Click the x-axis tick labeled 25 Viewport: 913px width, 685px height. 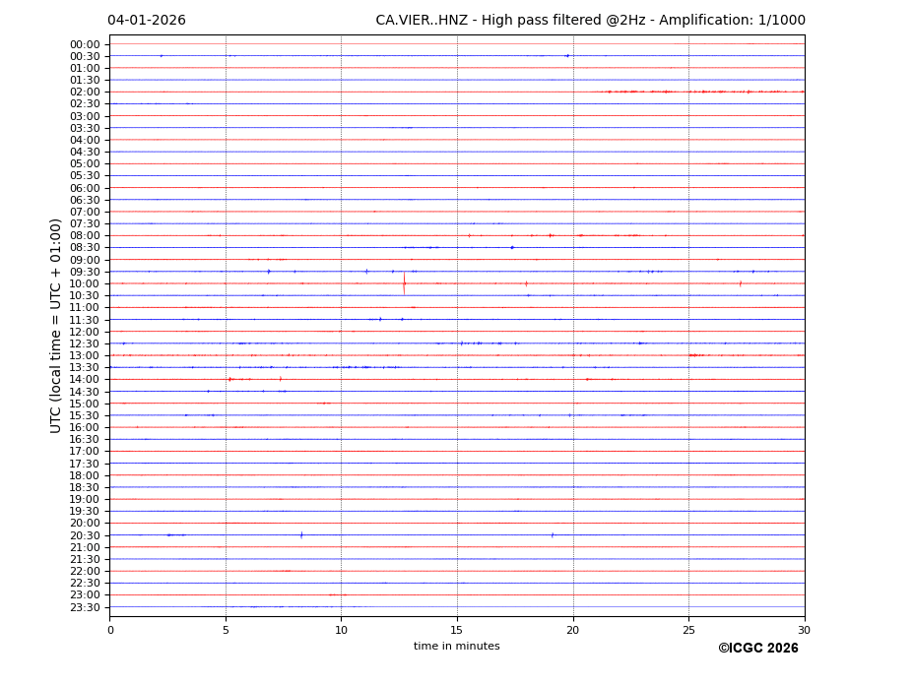(688, 630)
